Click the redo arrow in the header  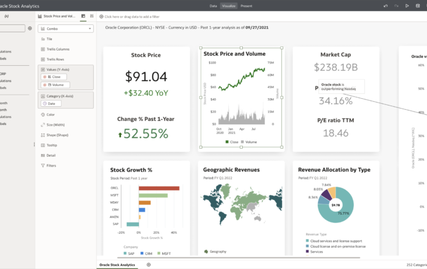click(396, 5)
